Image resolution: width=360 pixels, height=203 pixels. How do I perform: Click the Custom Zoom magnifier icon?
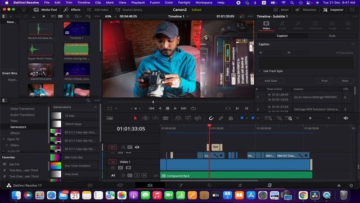[x=289, y=118]
